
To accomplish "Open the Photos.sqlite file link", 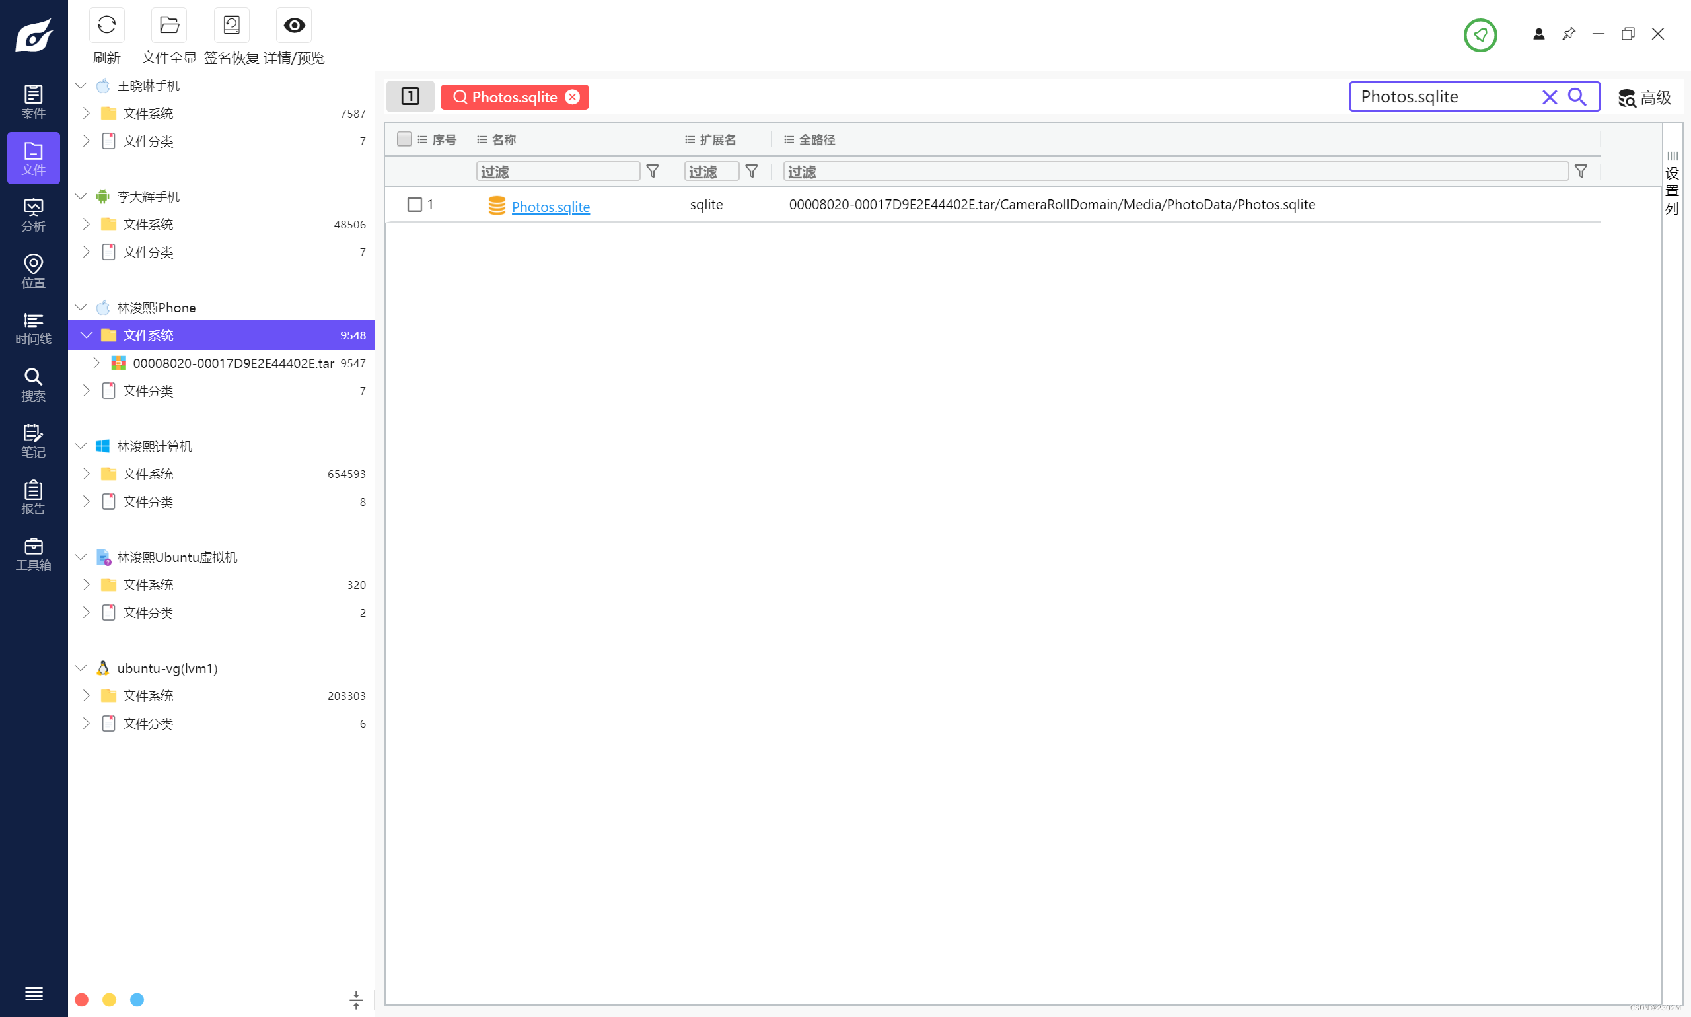I will pos(550,206).
